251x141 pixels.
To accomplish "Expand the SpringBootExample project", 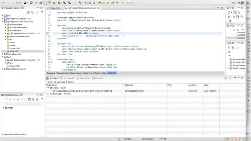I will [3, 18].
